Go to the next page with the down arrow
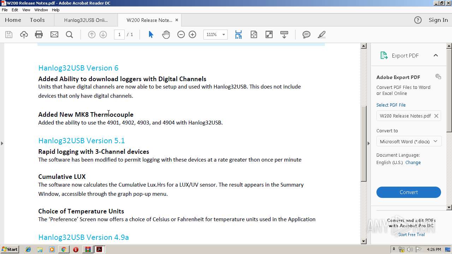Screen dimensions: 452x254 (103, 35)
